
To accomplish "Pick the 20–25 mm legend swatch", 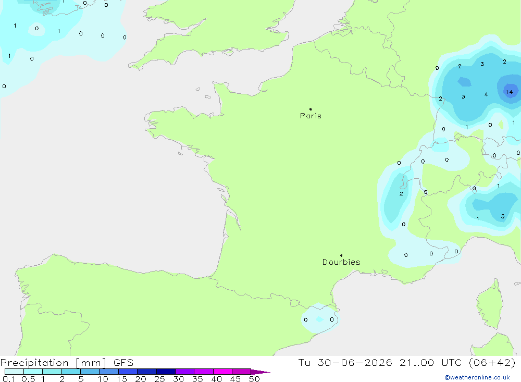I will tap(147, 372).
